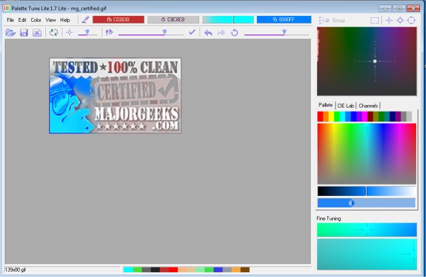This screenshot has height=277, width=426.
Task: Switch to the Channels tab
Action: (x=368, y=106)
